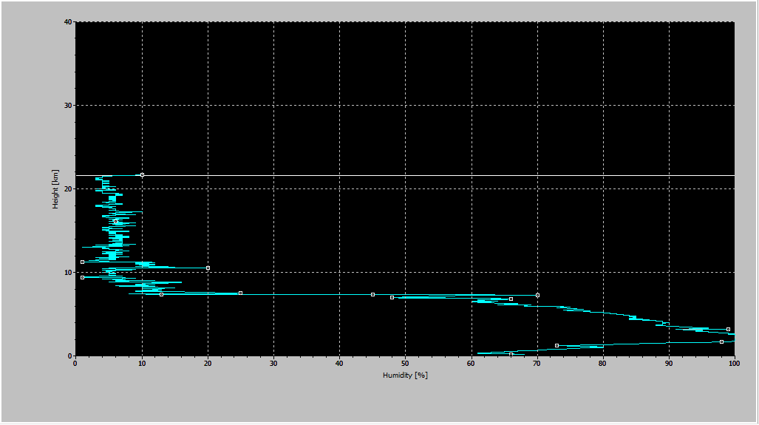Viewport: 759px width, 425px height.
Task: Click the 40 label on the humidity axis
Action: click(339, 363)
